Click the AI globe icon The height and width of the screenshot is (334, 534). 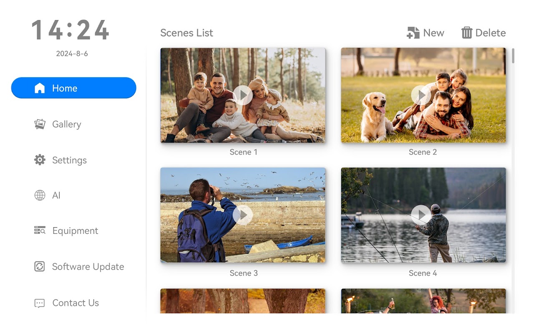coord(40,195)
